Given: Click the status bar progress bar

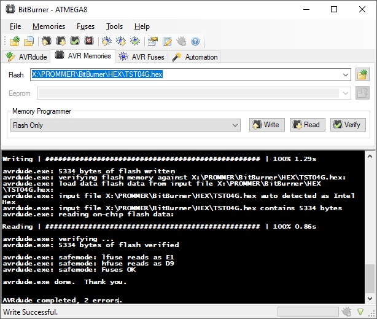Looking at the screenshot, I should (308, 312).
